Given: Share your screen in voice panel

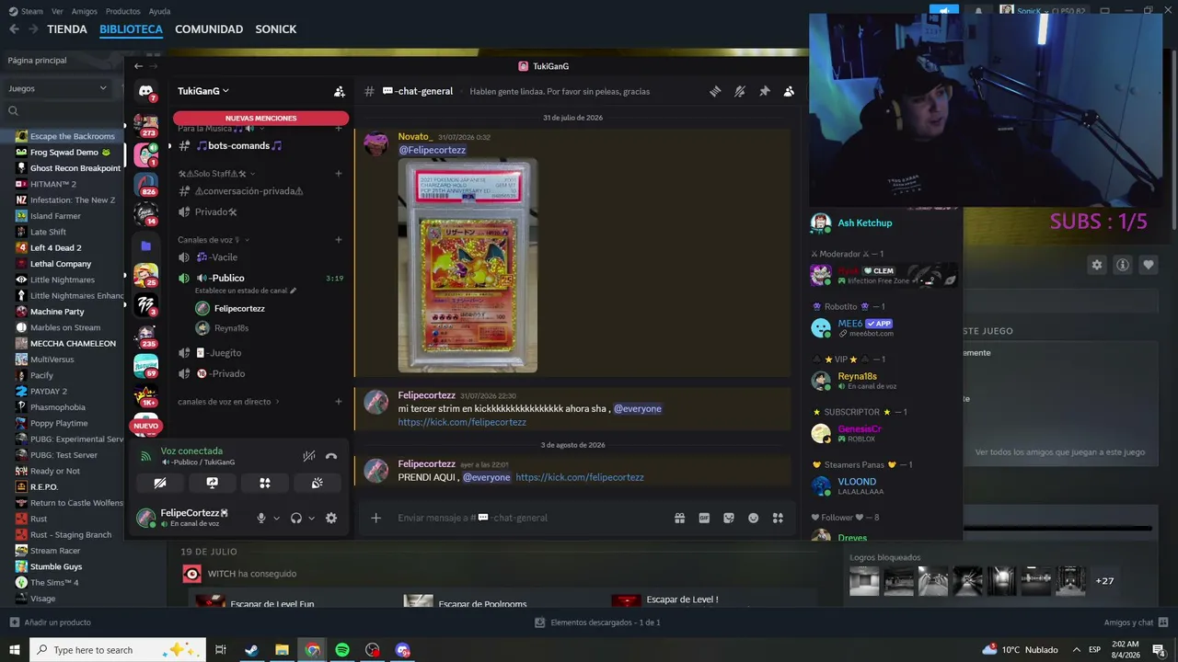Looking at the screenshot, I should [212, 483].
